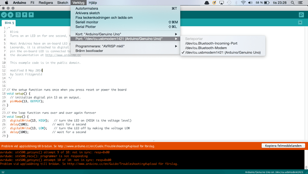Click the clock showing tis 23:28
The width and height of the screenshot is (308, 174).
[280, 3]
